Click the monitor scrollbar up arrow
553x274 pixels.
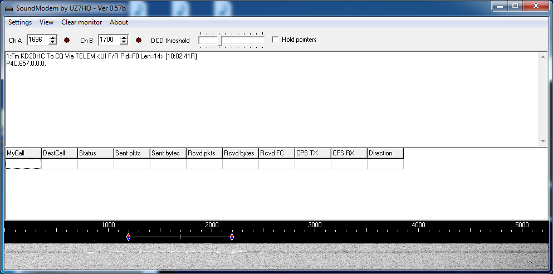pos(543,56)
